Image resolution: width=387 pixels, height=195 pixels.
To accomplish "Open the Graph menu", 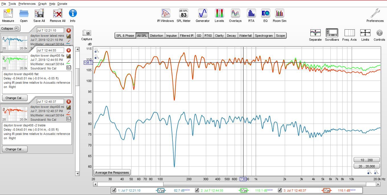I will pos(42,4).
